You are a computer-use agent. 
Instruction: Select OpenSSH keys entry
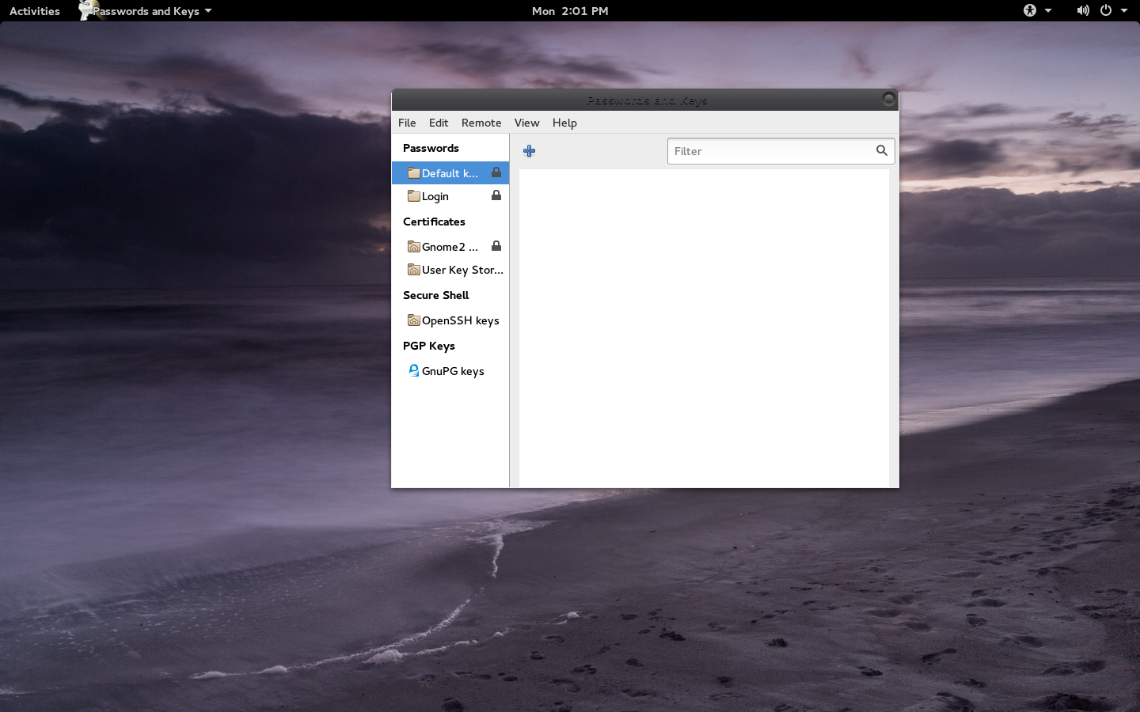coord(450,320)
